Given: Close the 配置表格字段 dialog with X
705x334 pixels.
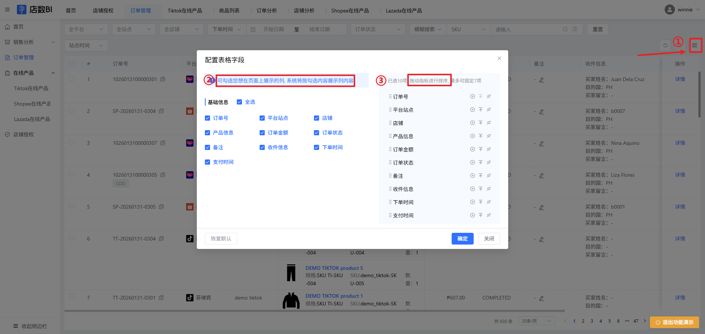Looking at the screenshot, I should point(499,58).
